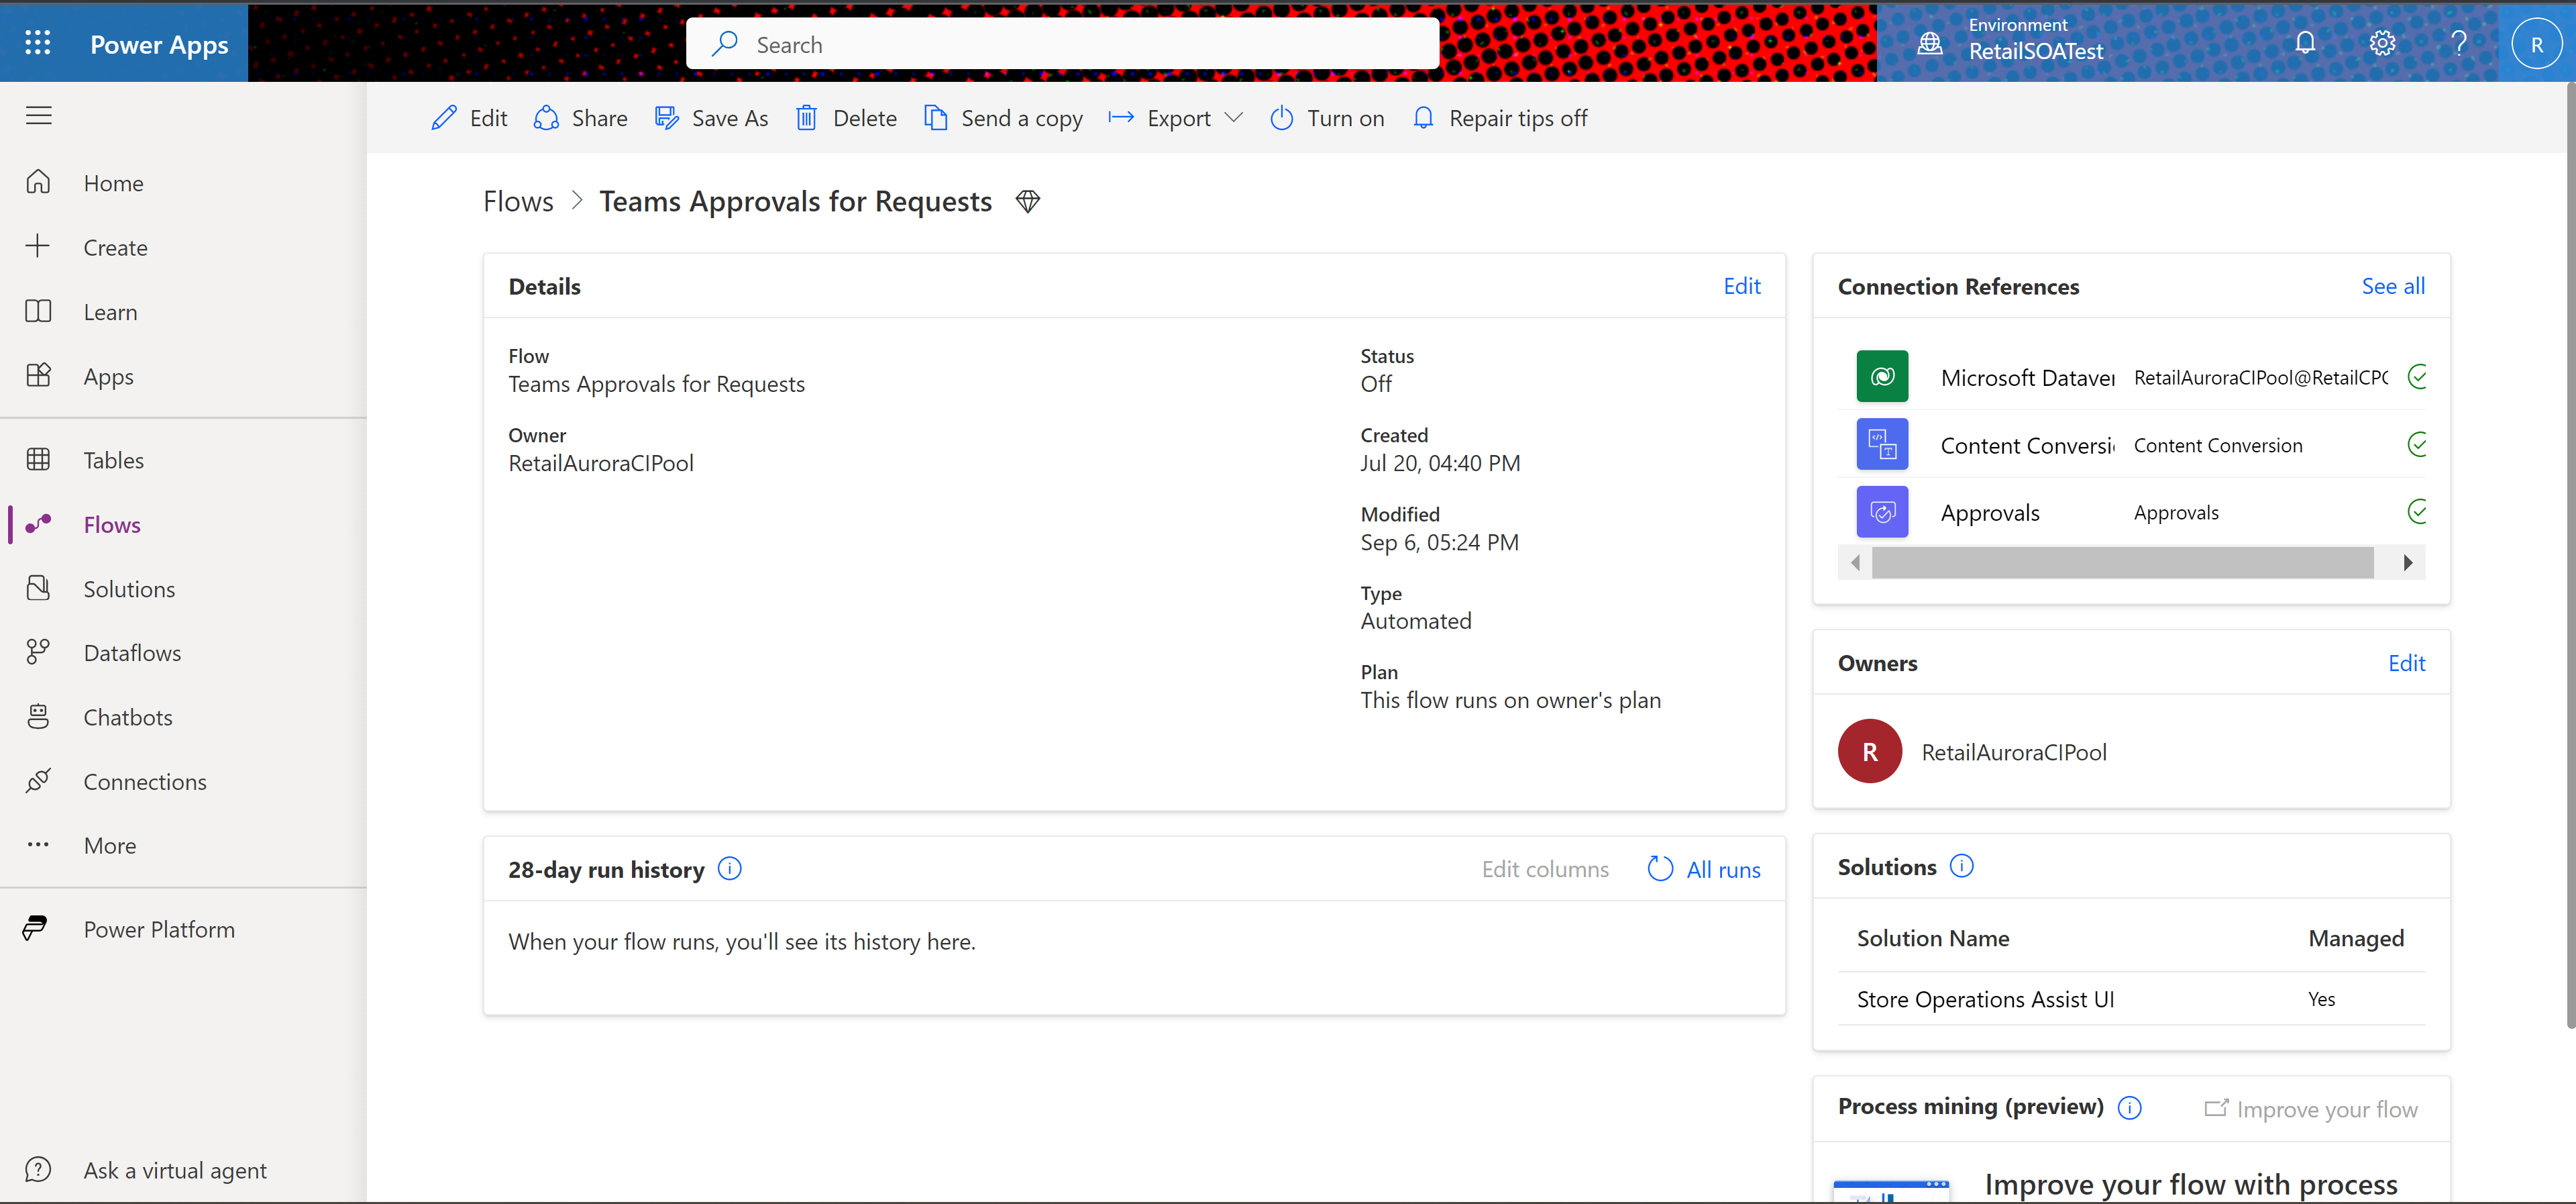This screenshot has height=1204, width=2576.
Task: Select the Edit button under Owners section
Action: tap(2405, 662)
